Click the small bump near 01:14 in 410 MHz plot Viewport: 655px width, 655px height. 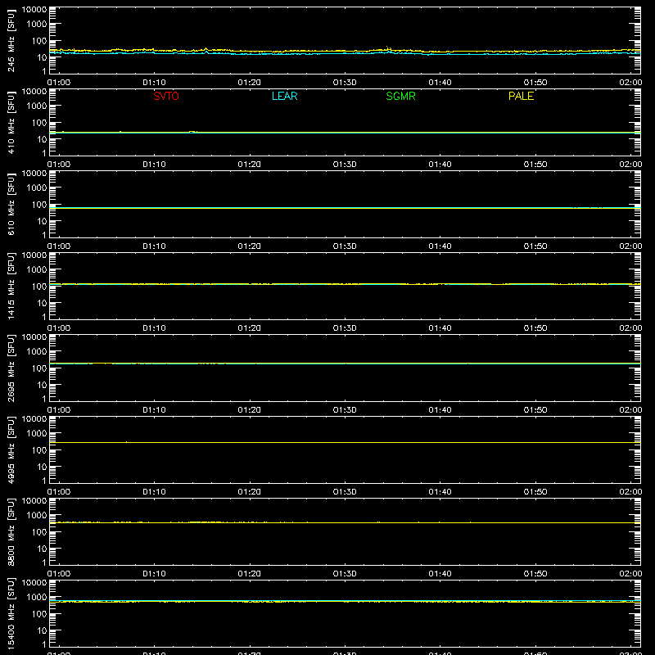[193, 132]
